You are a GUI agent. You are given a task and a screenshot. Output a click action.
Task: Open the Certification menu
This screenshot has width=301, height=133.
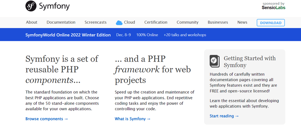tap(156, 22)
